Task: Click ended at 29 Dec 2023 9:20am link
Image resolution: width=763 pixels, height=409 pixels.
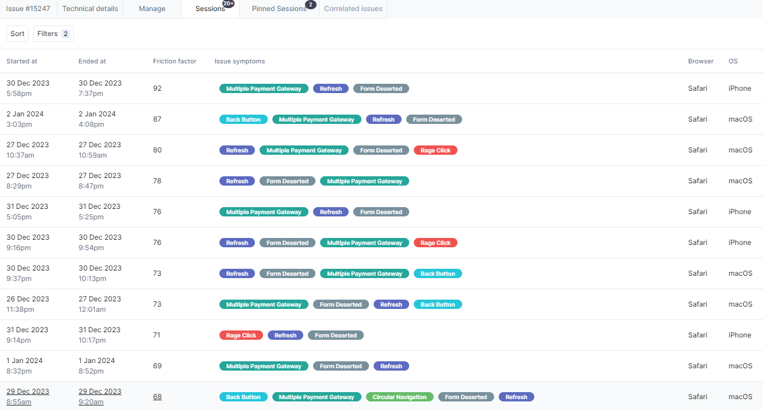Action: (x=100, y=397)
